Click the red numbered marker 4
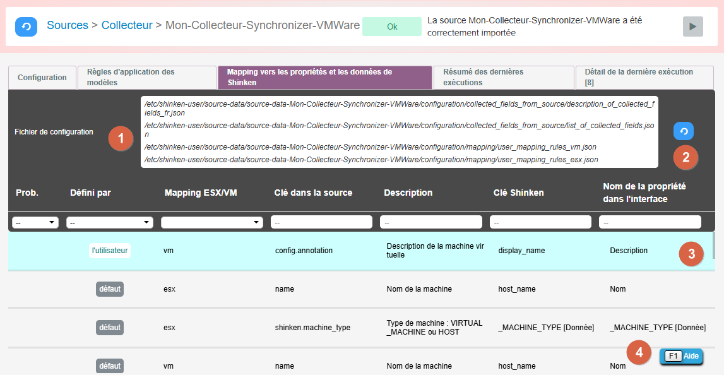The height and width of the screenshot is (375, 724). (x=639, y=353)
